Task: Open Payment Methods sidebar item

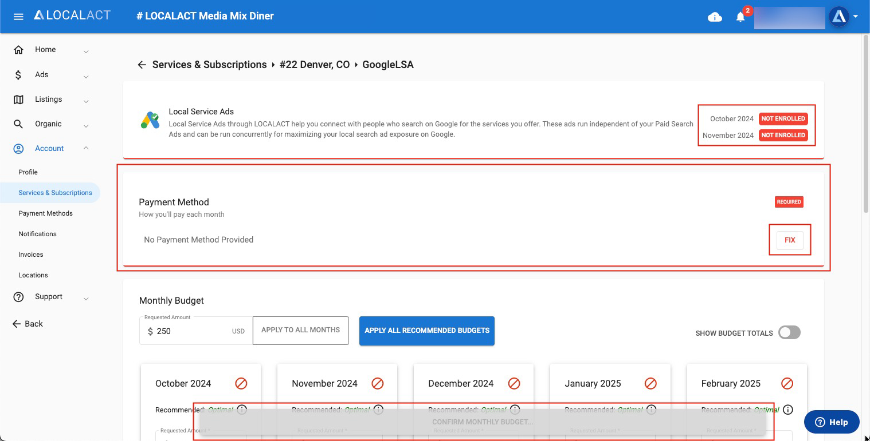Action: point(45,213)
